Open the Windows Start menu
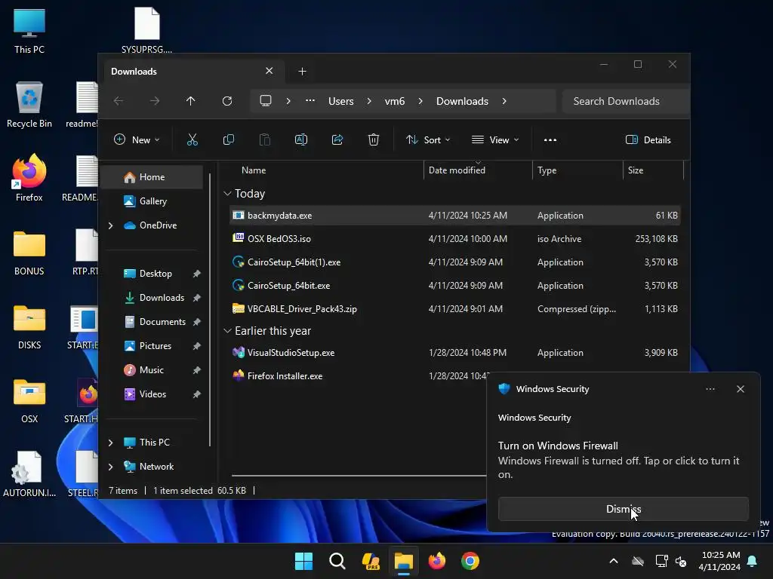The image size is (773, 579). [303, 561]
